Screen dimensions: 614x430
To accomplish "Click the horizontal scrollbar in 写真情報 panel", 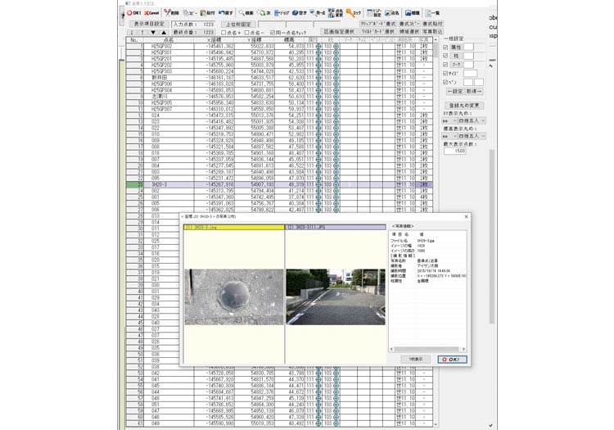I will tap(427, 349).
